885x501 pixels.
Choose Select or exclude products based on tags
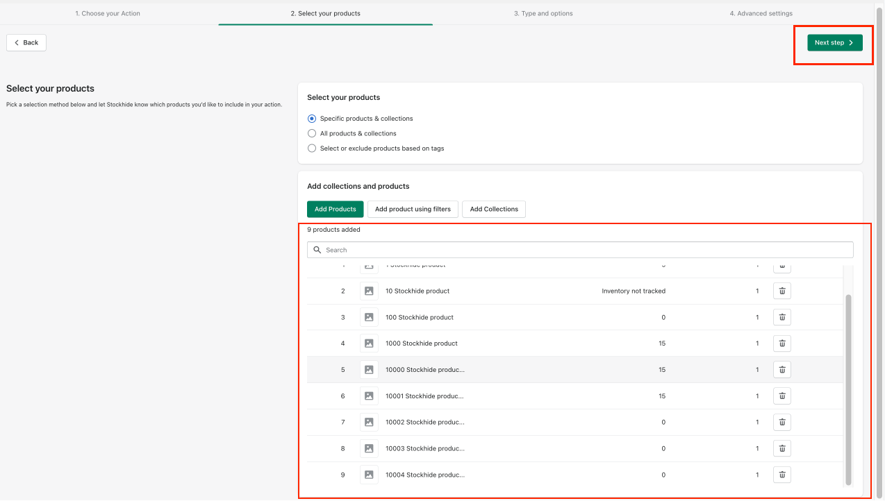(x=312, y=148)
